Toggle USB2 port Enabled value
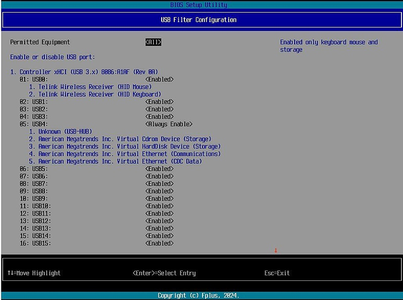The image size is (403, 300). click(x=159, y=109)
